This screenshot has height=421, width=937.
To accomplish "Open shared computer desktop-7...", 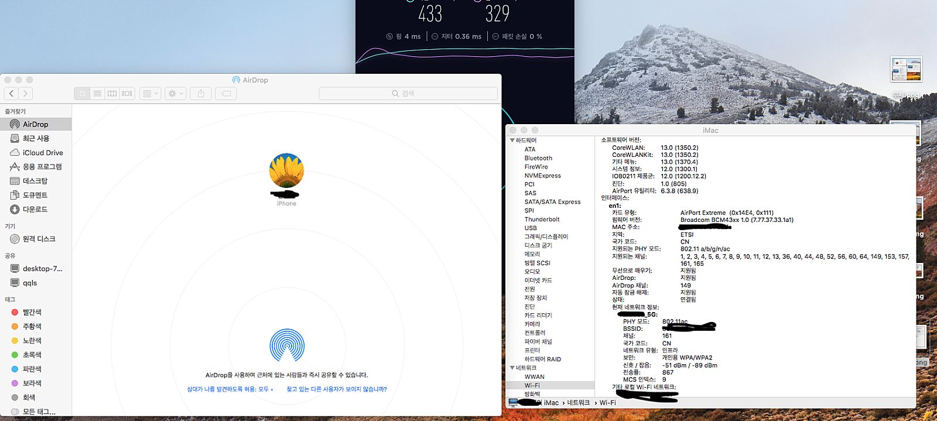I will click(x=36, y=269).
